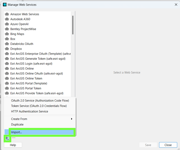The width and height of the screenshot is (180, 150).
Task: Select Import... in the add menu
Action: (39, 132)
